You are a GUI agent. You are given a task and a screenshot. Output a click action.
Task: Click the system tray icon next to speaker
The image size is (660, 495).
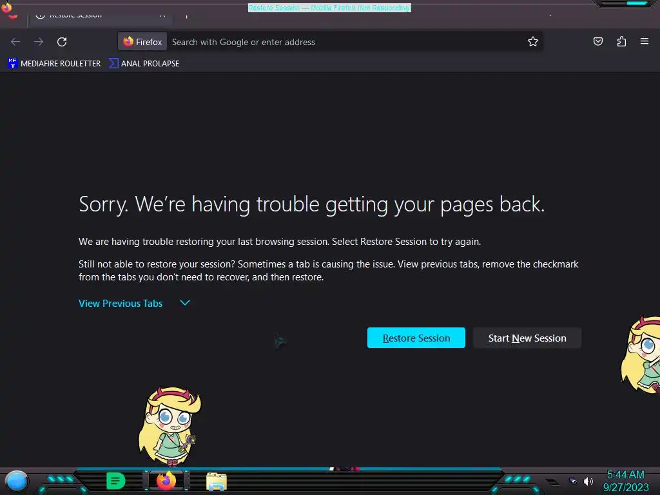(572, 480)
